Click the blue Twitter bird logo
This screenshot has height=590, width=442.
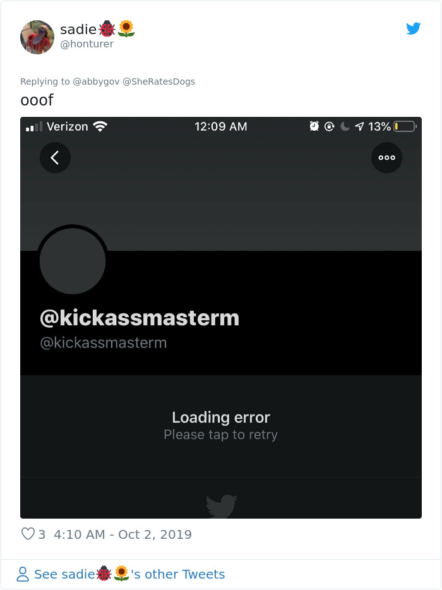pos(413,28)
